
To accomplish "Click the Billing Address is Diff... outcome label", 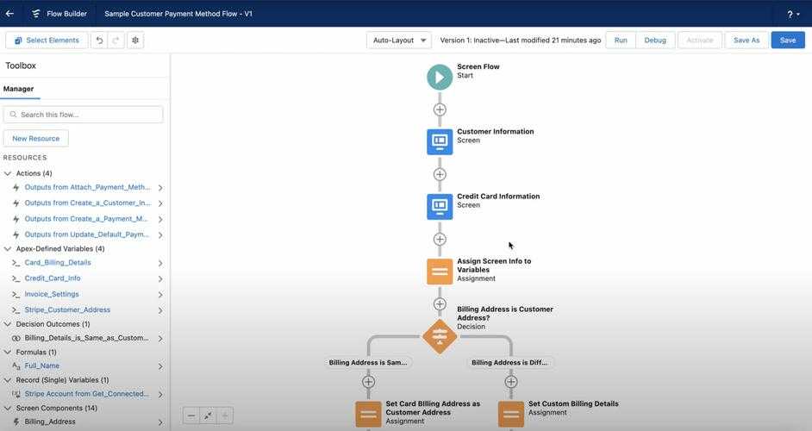I will pyautogui.click(x=509, y=363).
